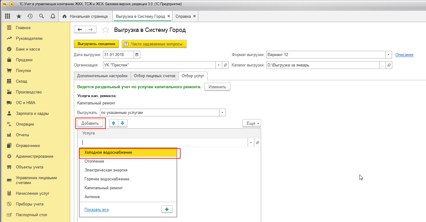Open Объекты учета section

[36, 167]
